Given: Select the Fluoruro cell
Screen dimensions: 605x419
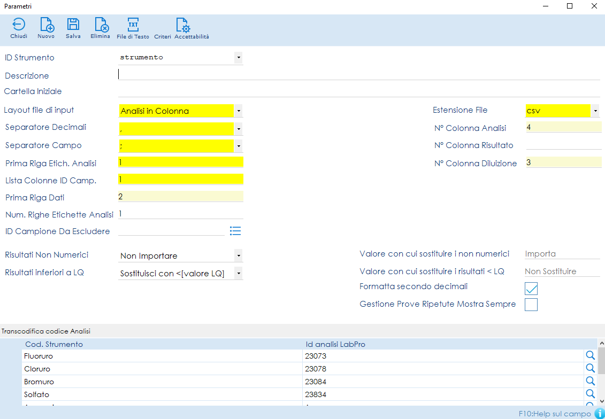Looking at the screenshot, I should click(163, 356).
